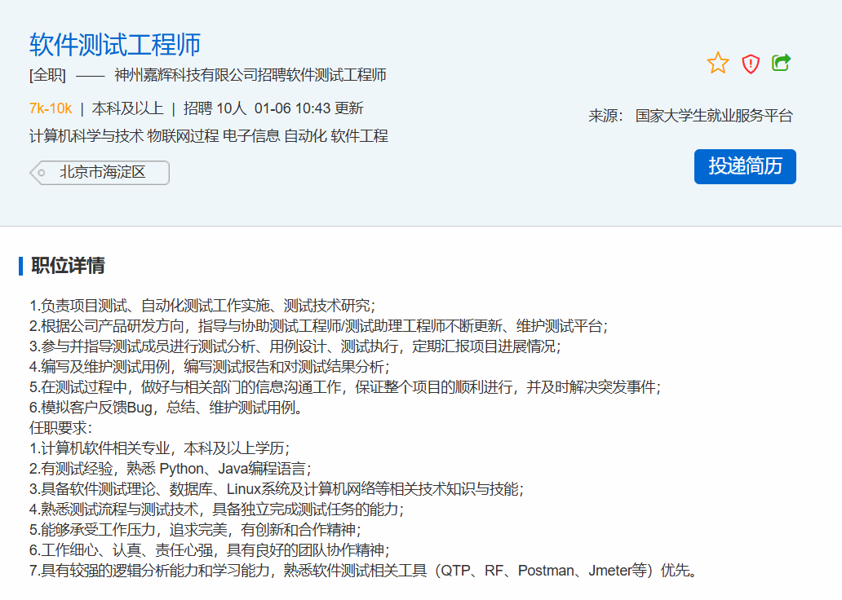
Task: Open the 软件测试工程师 job title link
Action: [115, 44]
